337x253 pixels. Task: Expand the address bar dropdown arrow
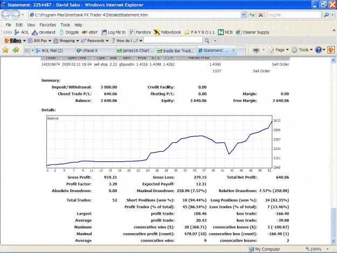pos(243,15)
